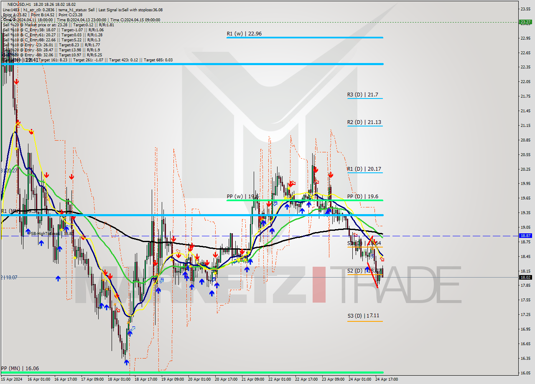Click the 17.25 price scale value
535x384 pixels.
click(525, 314)
